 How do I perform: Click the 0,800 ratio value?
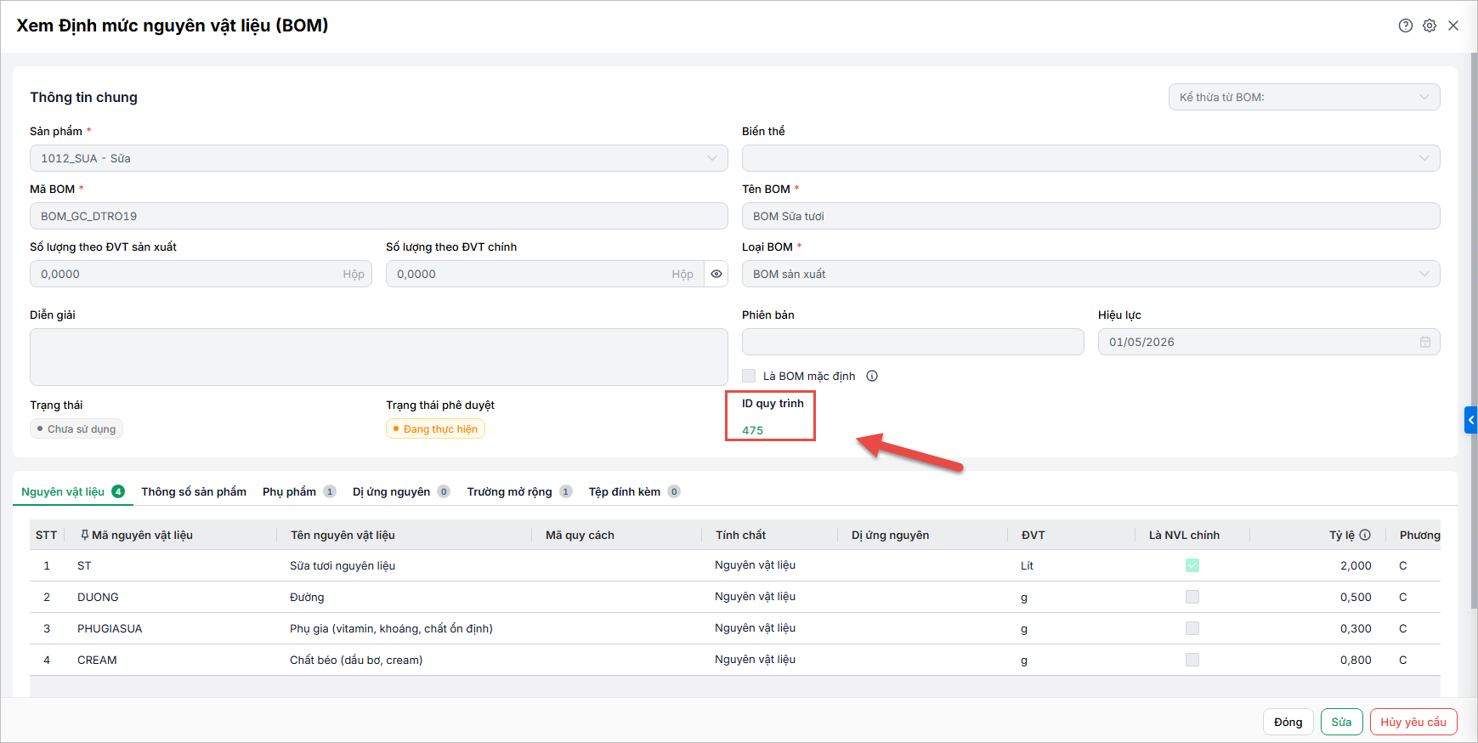(1356, 660)
